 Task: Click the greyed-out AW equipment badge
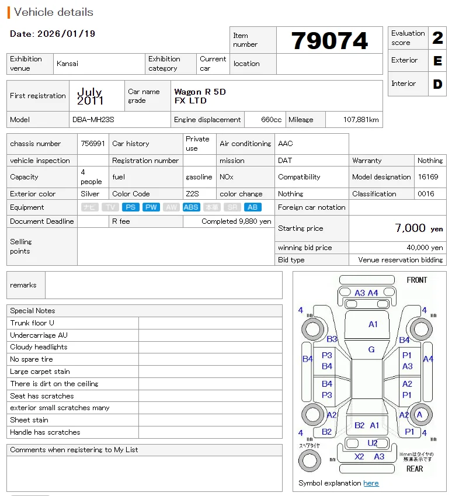point(171,207)
